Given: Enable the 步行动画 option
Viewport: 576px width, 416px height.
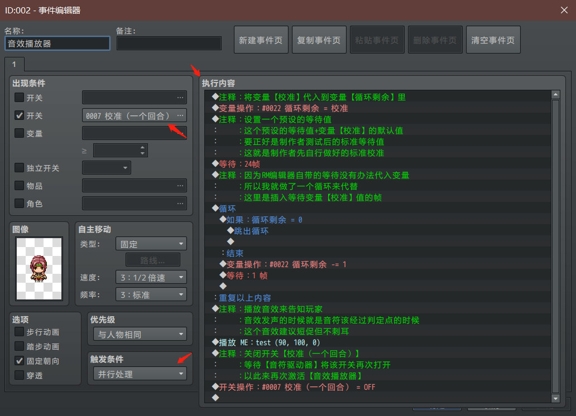Looking at the screenshot, I should (19, 332).
